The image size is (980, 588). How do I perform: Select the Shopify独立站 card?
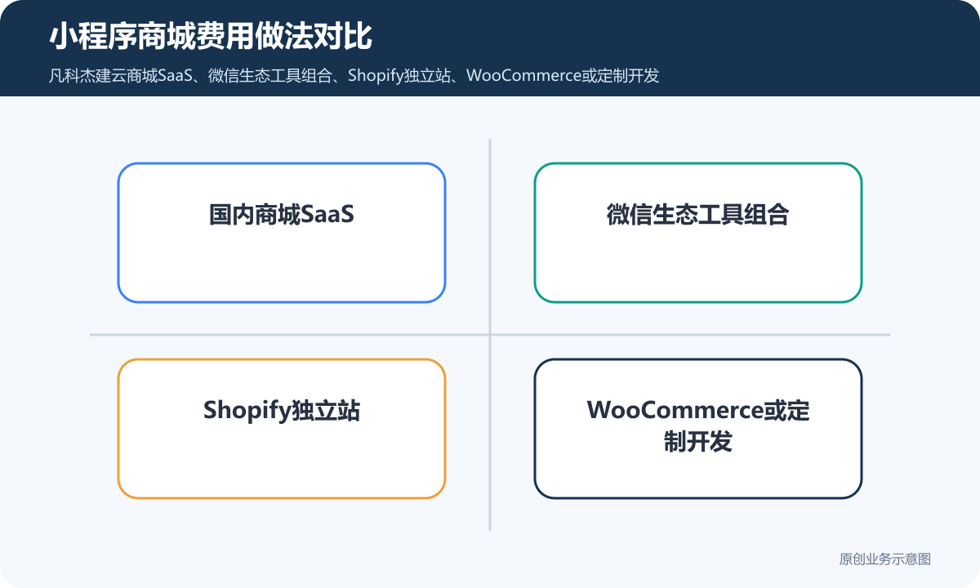coord(282,429)
